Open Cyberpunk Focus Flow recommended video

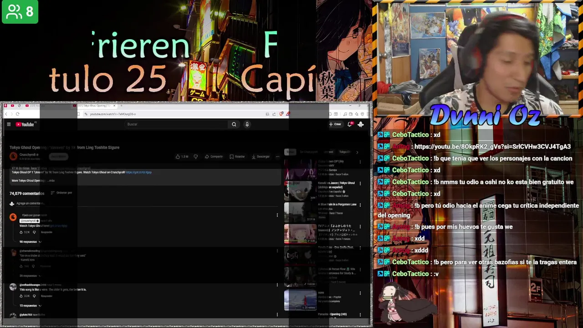tap(300, 277)
